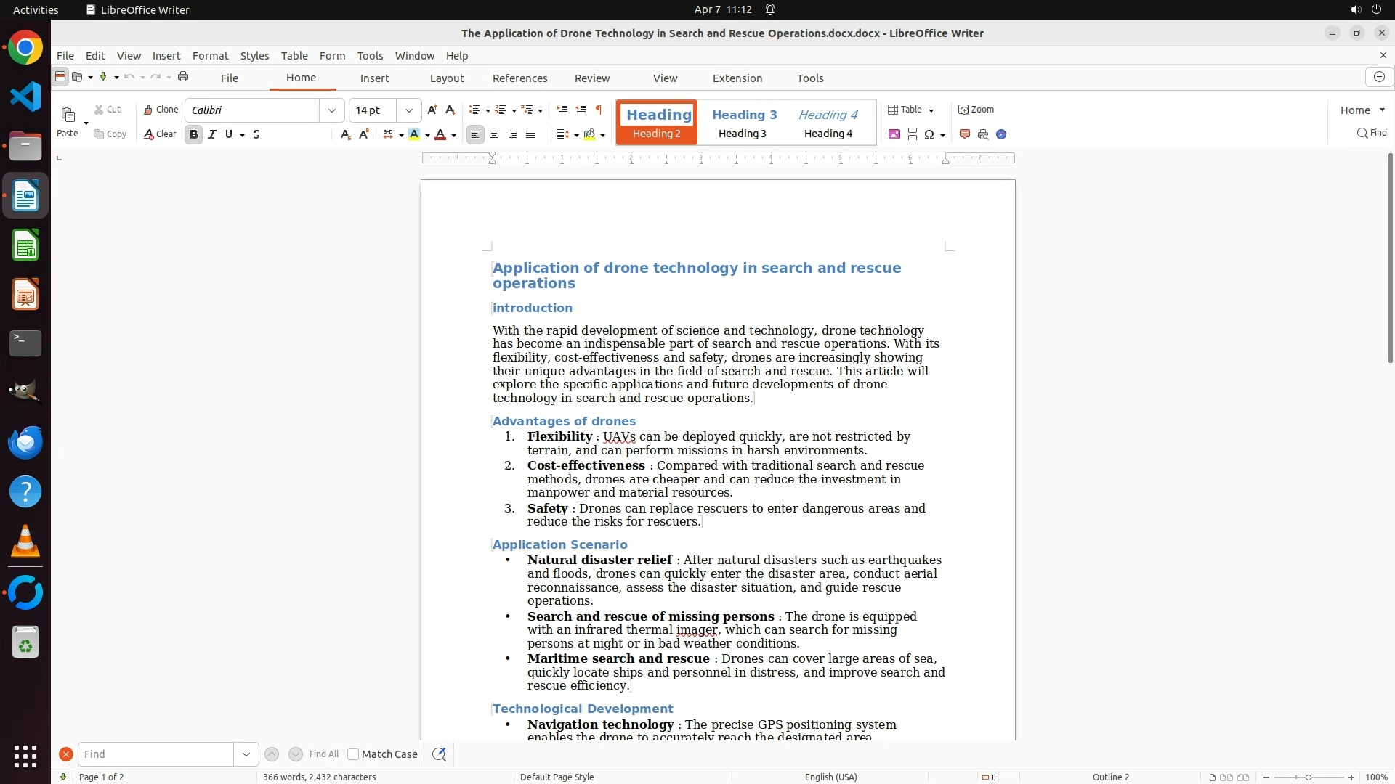Image resolution: width=1395 pixels, height=784 pixels.
Task: Open the Styles menu
Action: pyautogui.click(x=254, y=56)
